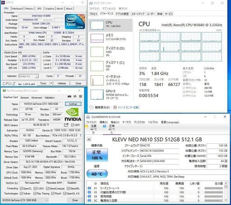231x205 pixels.
Task: Expand the NVIDIA GeForce GTX 1060 6GB dropdown
Action: click(25, 200)
